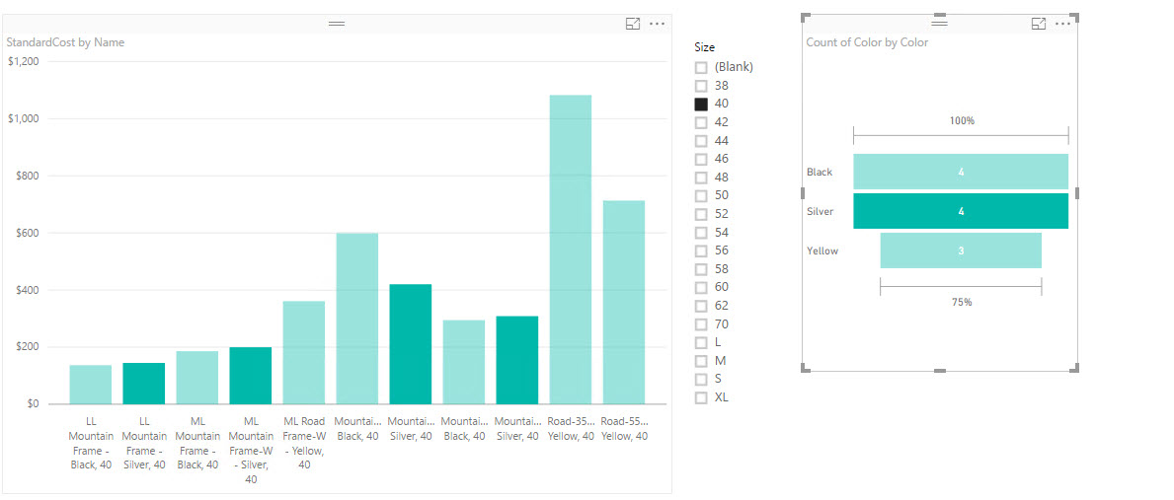Viewport: 1174px width, 500px height.
Task: Tick the size 52 checkbox
Action: (x=701, y=214)
